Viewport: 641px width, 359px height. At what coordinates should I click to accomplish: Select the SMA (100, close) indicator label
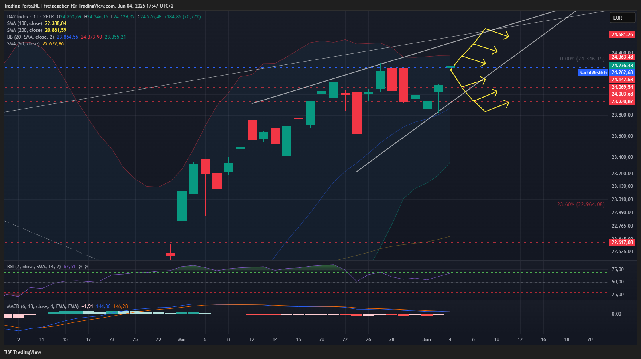(24, 23)
